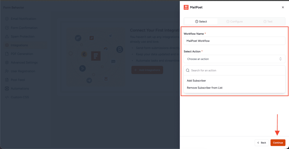Image resolution: width=289 pixels, height=149 pixels.
Task: Open the Choose an action dropdown
Action: [235, 59]
